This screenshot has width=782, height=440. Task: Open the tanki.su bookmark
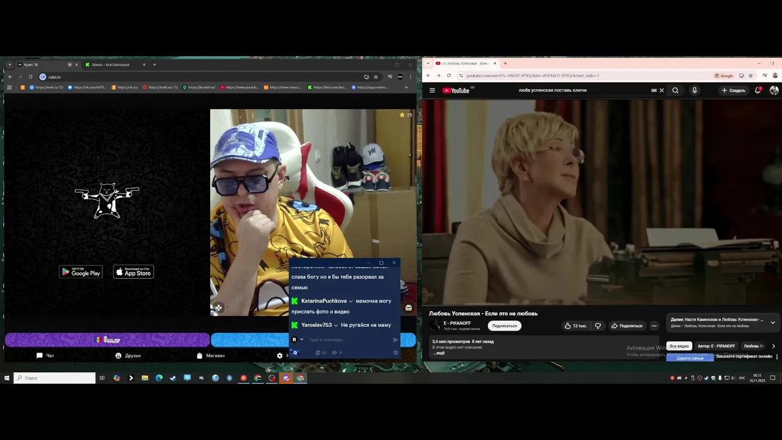pyautogui.click(x=160, y=87)
